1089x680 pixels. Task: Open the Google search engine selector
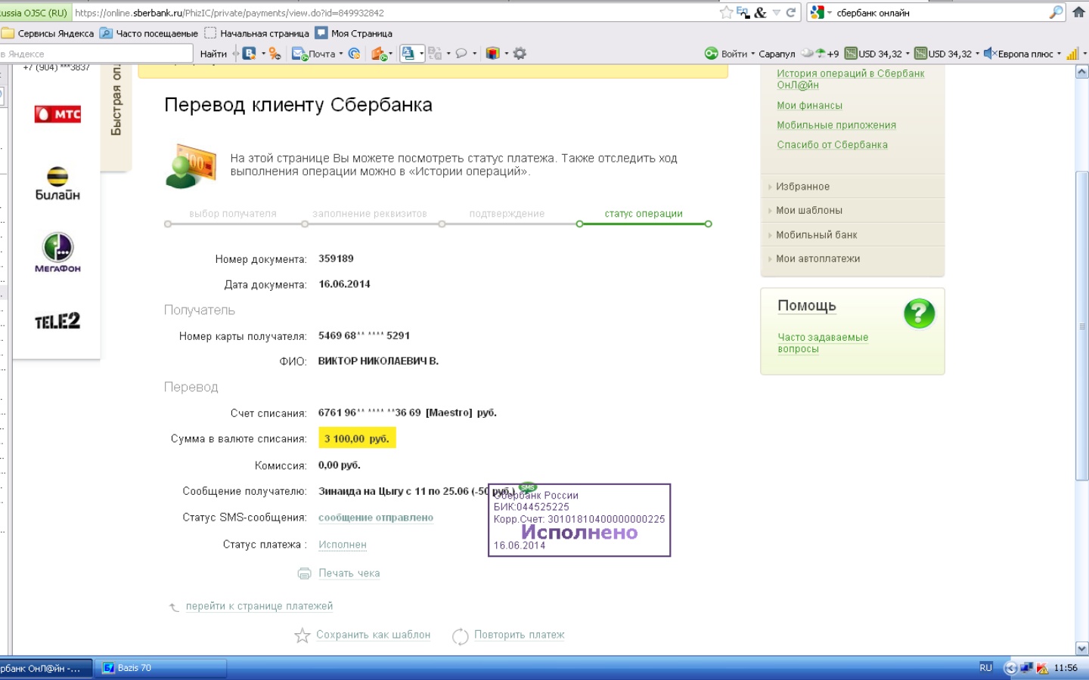[821, 12]
